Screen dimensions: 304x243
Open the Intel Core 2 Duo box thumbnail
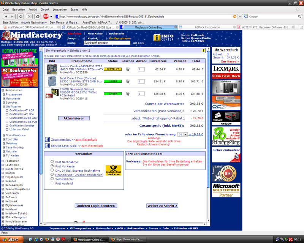pos(52,81)
